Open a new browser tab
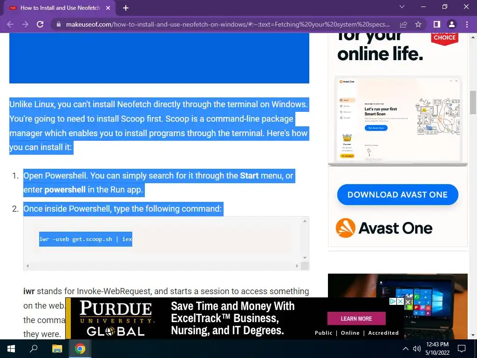Screen dimensions: 477x358 [126, 8]
